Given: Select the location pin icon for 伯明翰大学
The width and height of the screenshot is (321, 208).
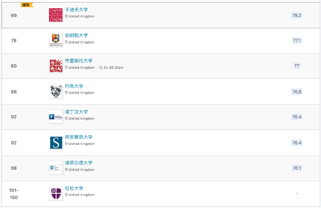Looking at the screenshot, I should [x=66, y=42].
